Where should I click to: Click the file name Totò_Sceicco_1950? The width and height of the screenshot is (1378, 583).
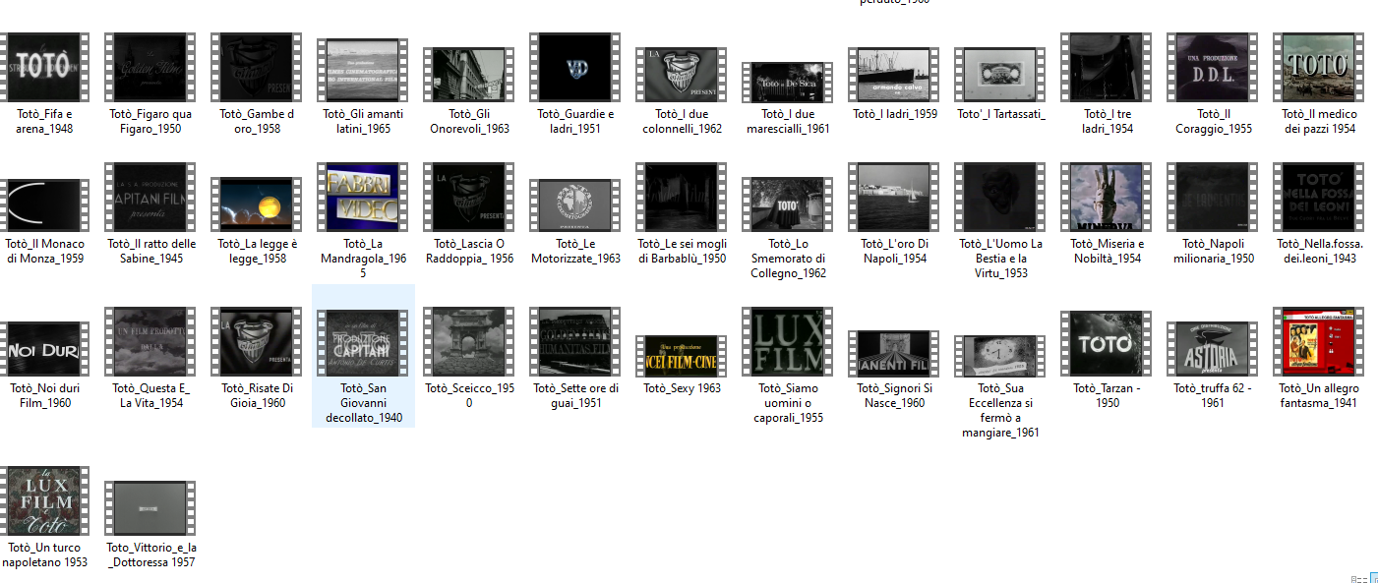pos(469,395)
